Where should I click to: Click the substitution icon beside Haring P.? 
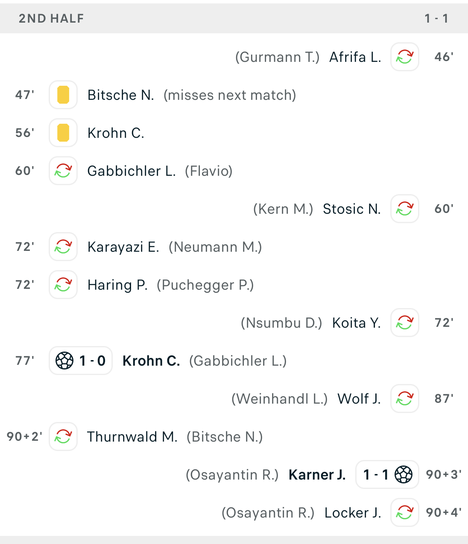tap(63, 285)
